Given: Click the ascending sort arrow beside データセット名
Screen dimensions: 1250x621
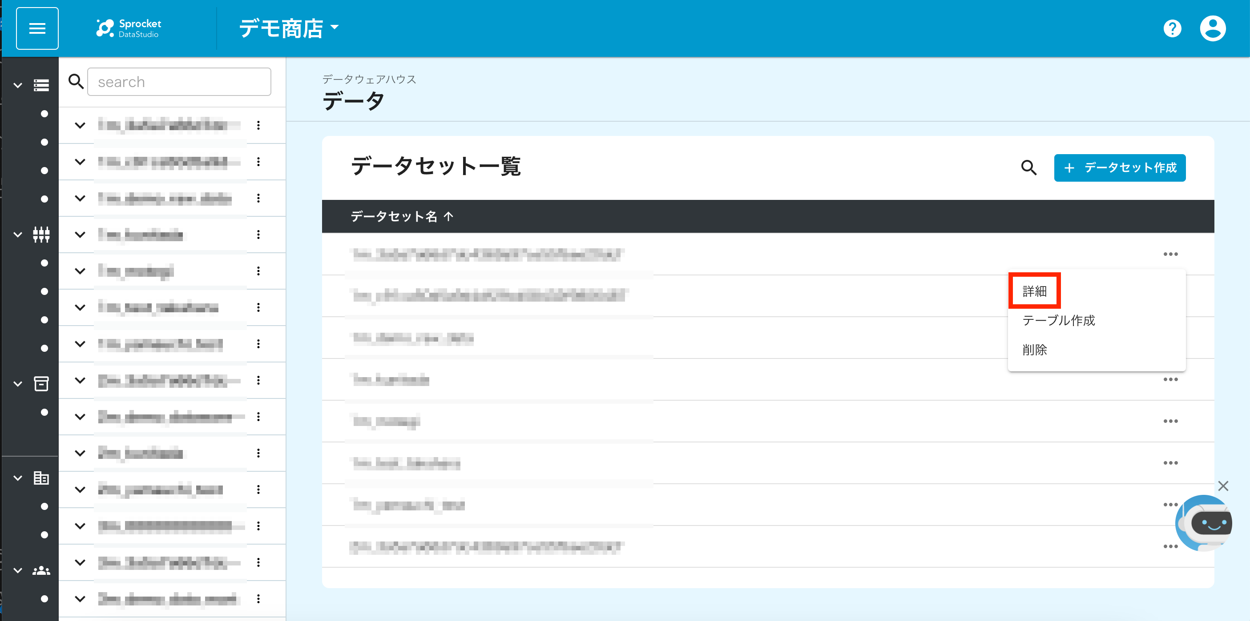Looking at the screenshot, I should click(x=448, y=216).
